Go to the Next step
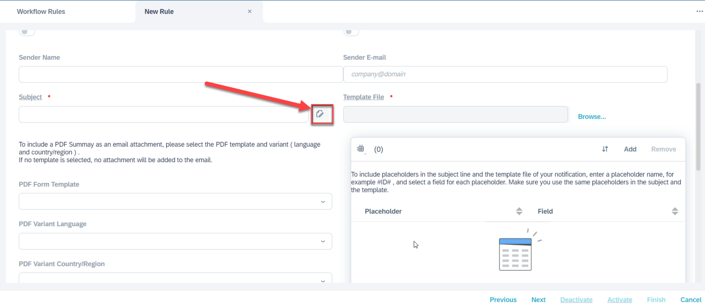The width and height of the screenshot is (705, 308). (x=538, y=299)
